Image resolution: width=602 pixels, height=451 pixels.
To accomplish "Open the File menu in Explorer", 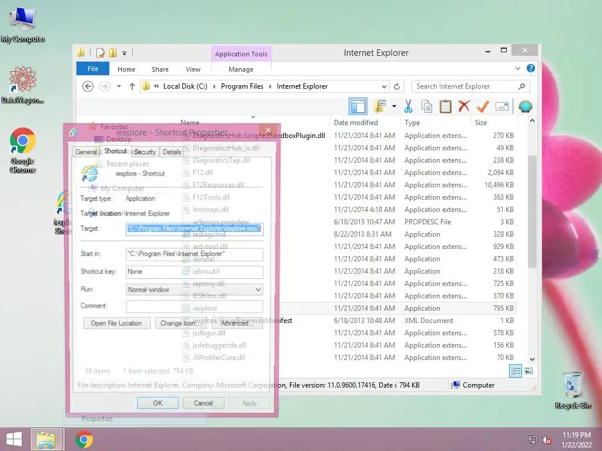I will pyautogui.click(x=92, y=69).
